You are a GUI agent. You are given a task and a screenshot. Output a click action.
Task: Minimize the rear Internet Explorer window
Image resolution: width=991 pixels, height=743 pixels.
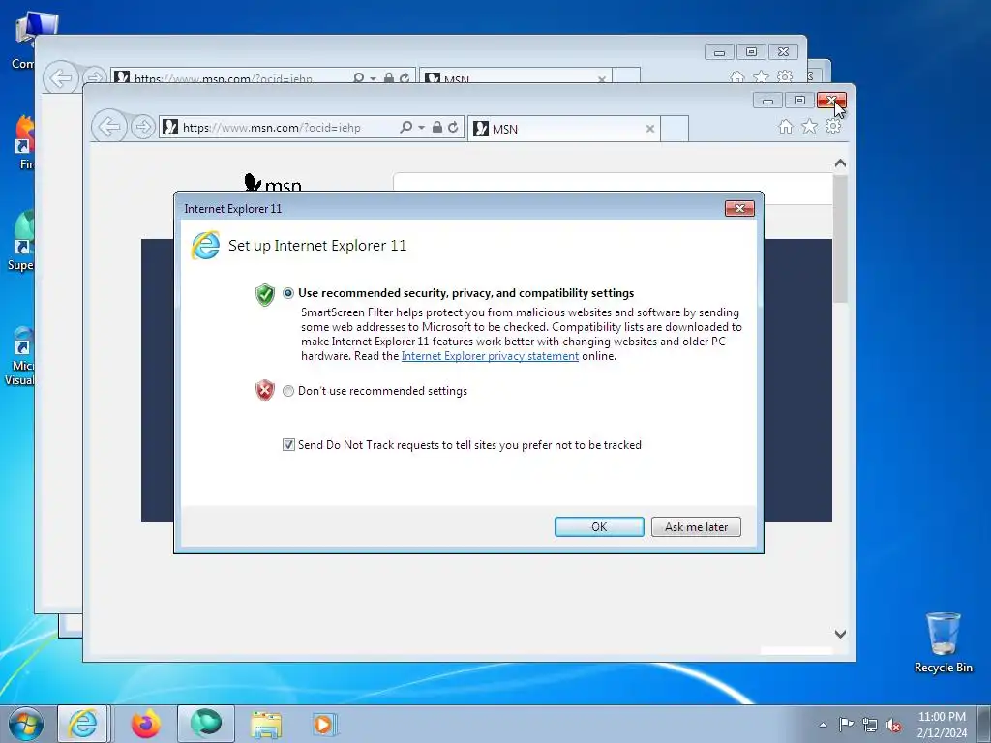pos(719,52)
